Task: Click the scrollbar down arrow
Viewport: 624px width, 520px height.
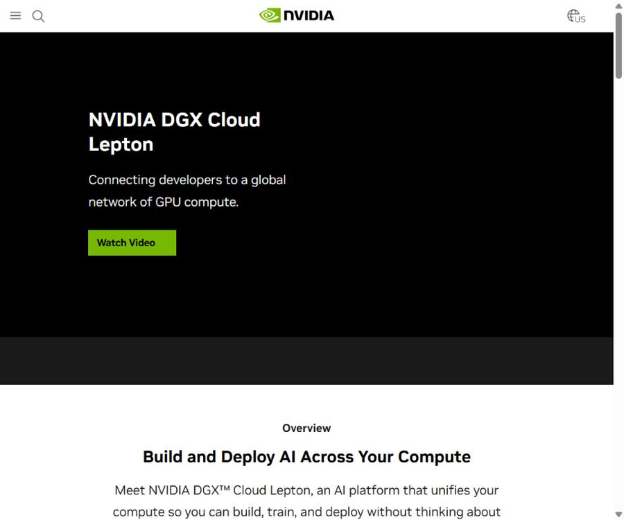Action: pyautogui.click(x=618, y=514)
